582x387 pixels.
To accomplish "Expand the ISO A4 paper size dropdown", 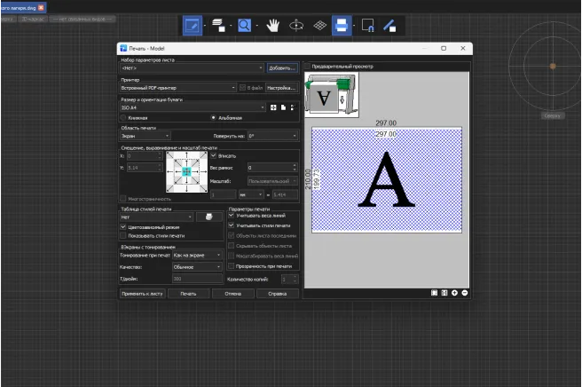I will coord(191,107).
